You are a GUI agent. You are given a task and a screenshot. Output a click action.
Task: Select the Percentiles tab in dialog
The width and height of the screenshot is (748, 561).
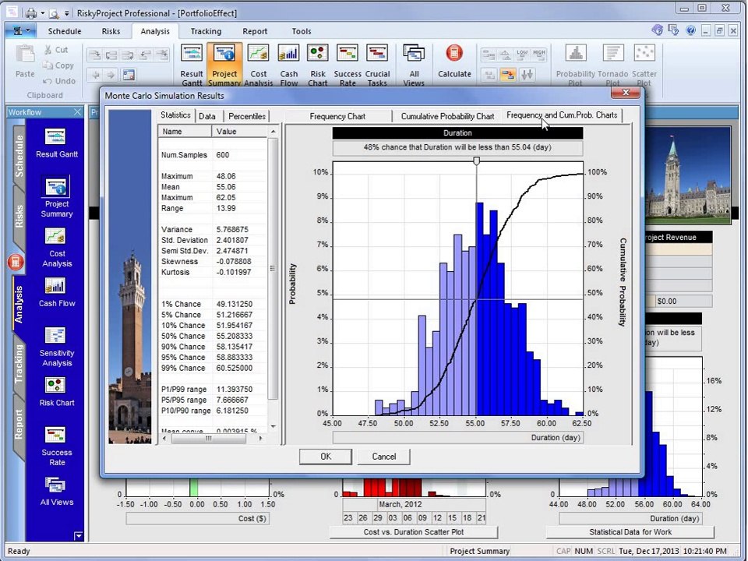click(x=247, y=116)
